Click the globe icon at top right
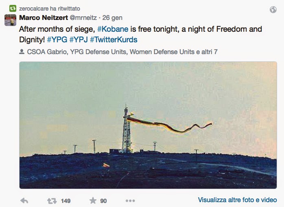Image resolution: width=284 pixels, height=207 pixels. tap(273, 9)
